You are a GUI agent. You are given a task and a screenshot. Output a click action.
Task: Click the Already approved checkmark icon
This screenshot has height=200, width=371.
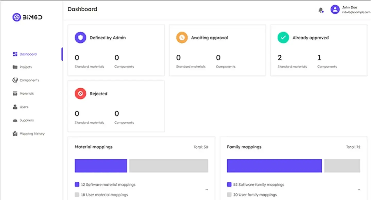[x=283, y=38]
